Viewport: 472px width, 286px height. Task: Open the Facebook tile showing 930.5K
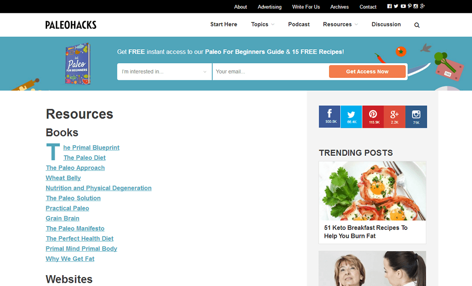tap(329, 117)
